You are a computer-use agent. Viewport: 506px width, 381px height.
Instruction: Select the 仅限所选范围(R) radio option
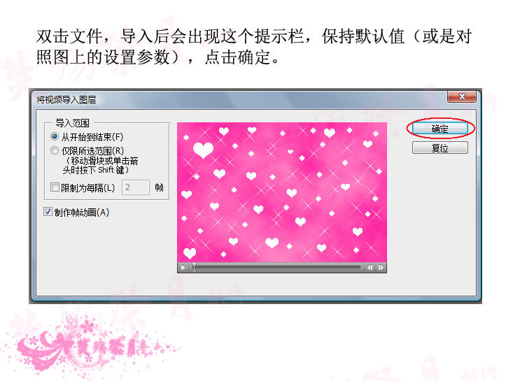tap(55, 150)
